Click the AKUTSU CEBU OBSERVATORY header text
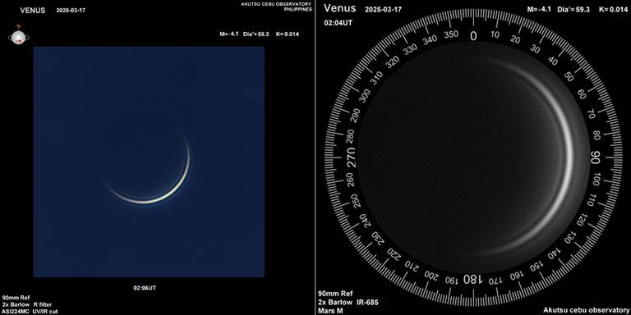The image size is (631, 315). pyautogui.click(x=276, y=4)
